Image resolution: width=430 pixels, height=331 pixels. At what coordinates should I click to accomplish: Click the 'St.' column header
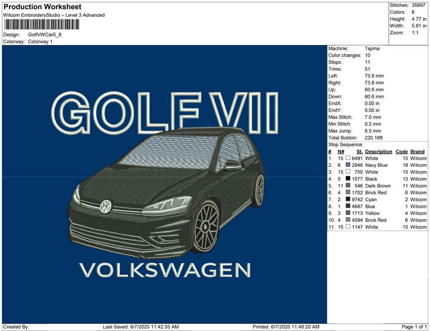[x=360, y=151]
